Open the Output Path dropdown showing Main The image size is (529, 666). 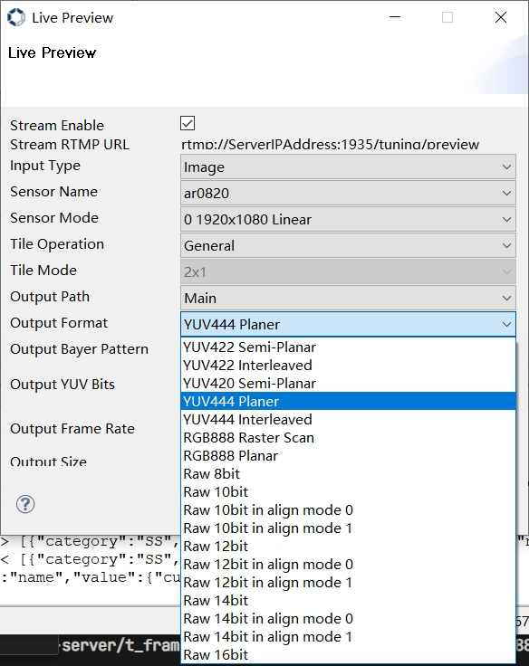(348, 299)
